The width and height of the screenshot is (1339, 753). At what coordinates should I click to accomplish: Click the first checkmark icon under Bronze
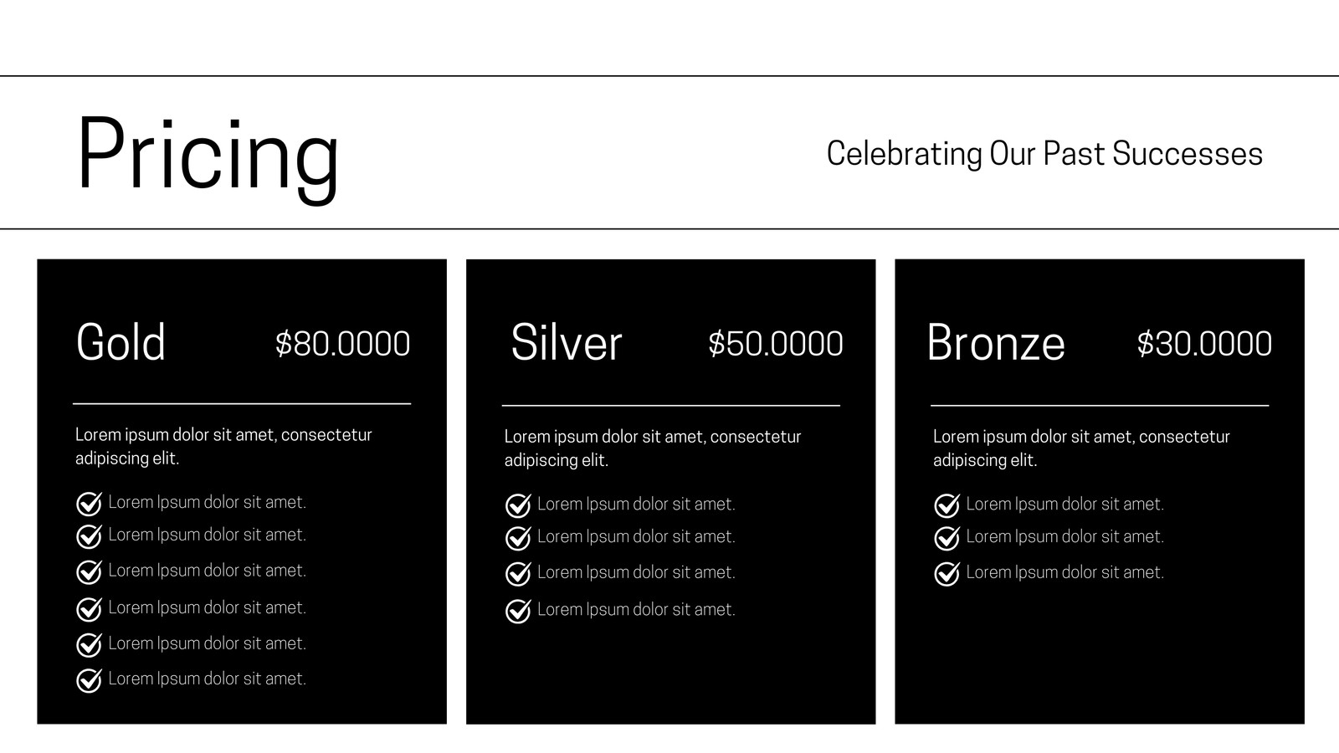pos(947,505)
